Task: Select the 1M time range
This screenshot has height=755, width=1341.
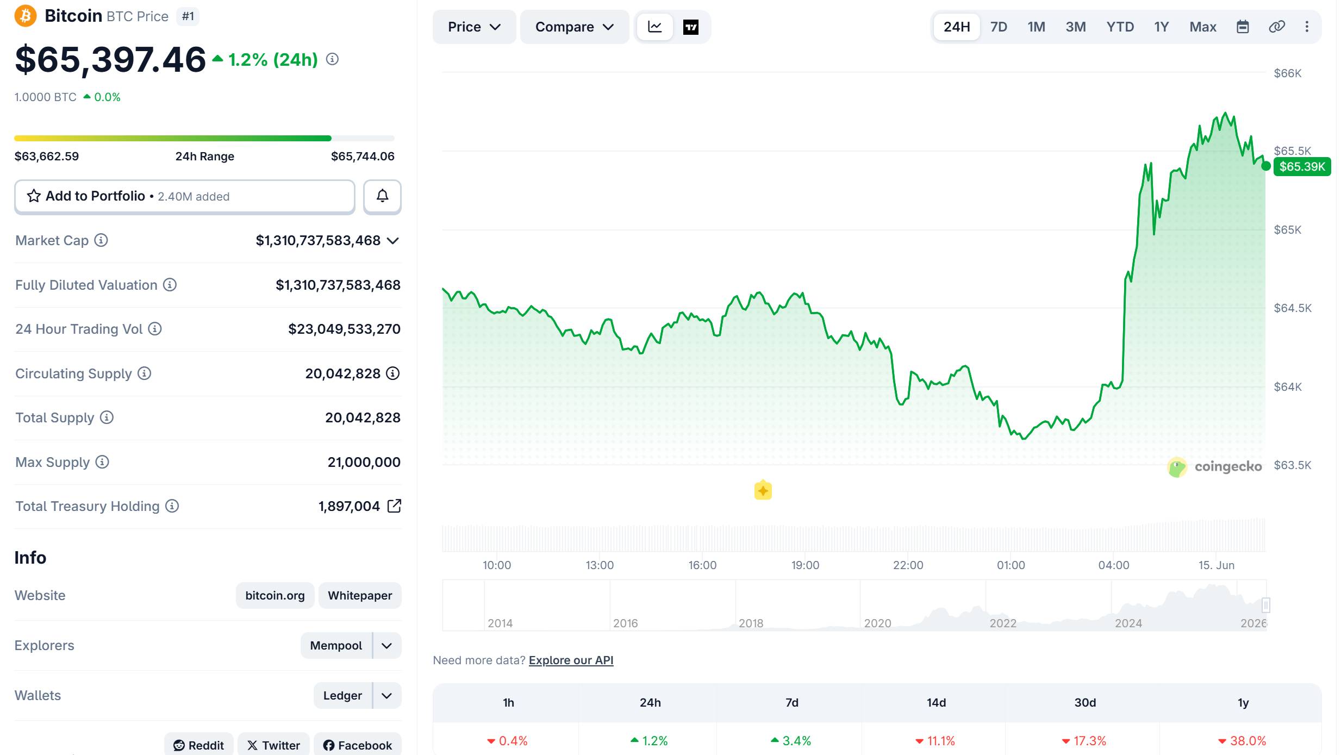Action: 1037,27
